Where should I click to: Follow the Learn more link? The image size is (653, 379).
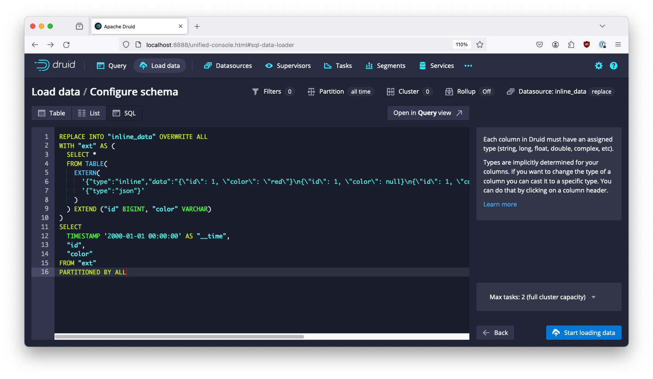click(x=500, y=204)
